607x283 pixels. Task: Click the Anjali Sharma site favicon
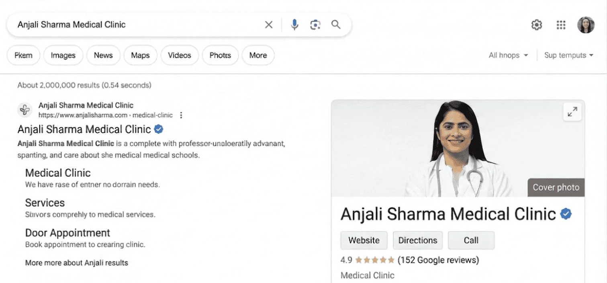[25, 110]
